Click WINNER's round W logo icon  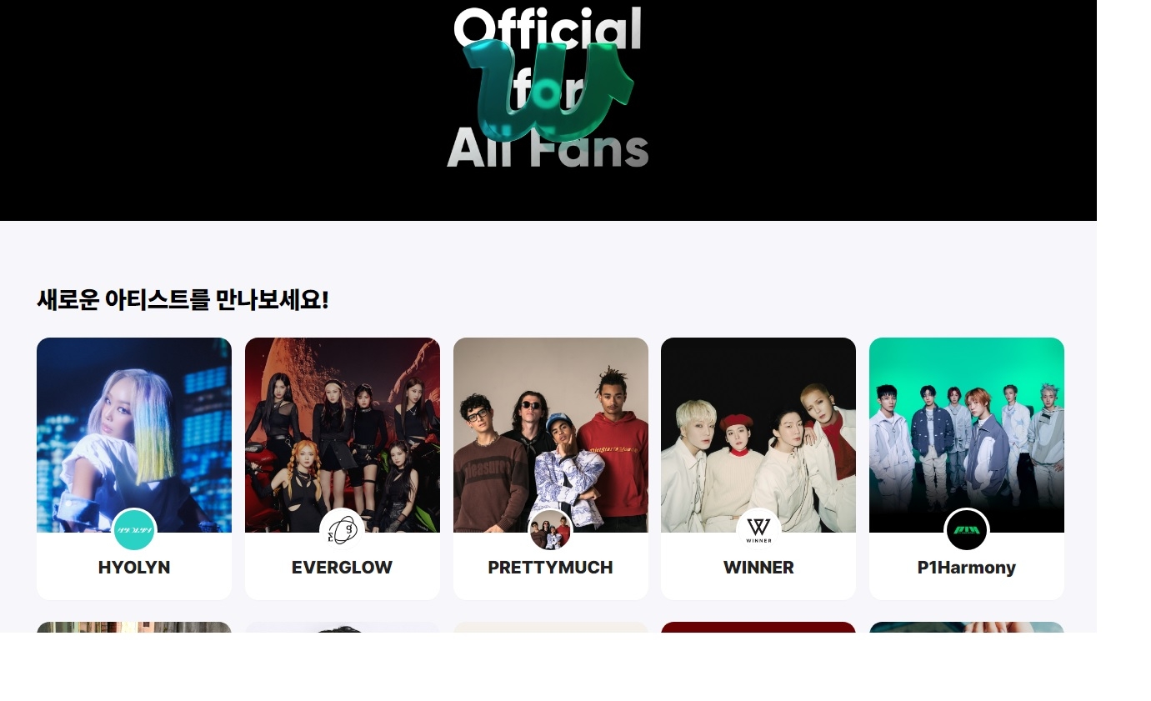coord(758,529)
